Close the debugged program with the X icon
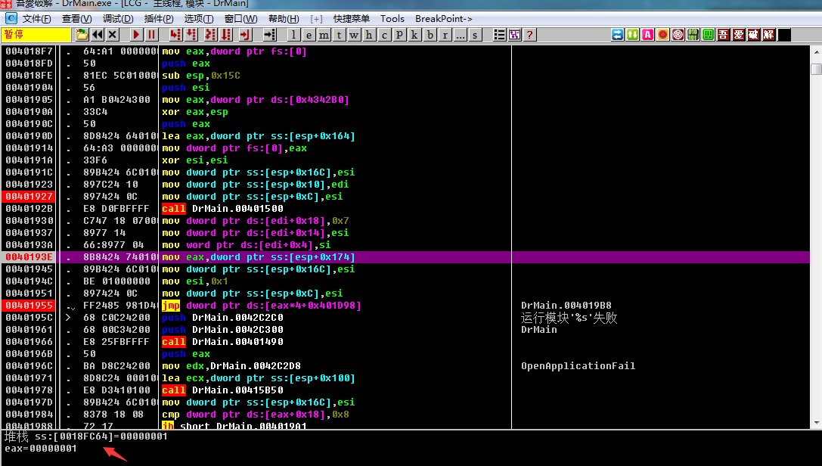The width and height of the screenshot is (822, 466). (112, 35)
